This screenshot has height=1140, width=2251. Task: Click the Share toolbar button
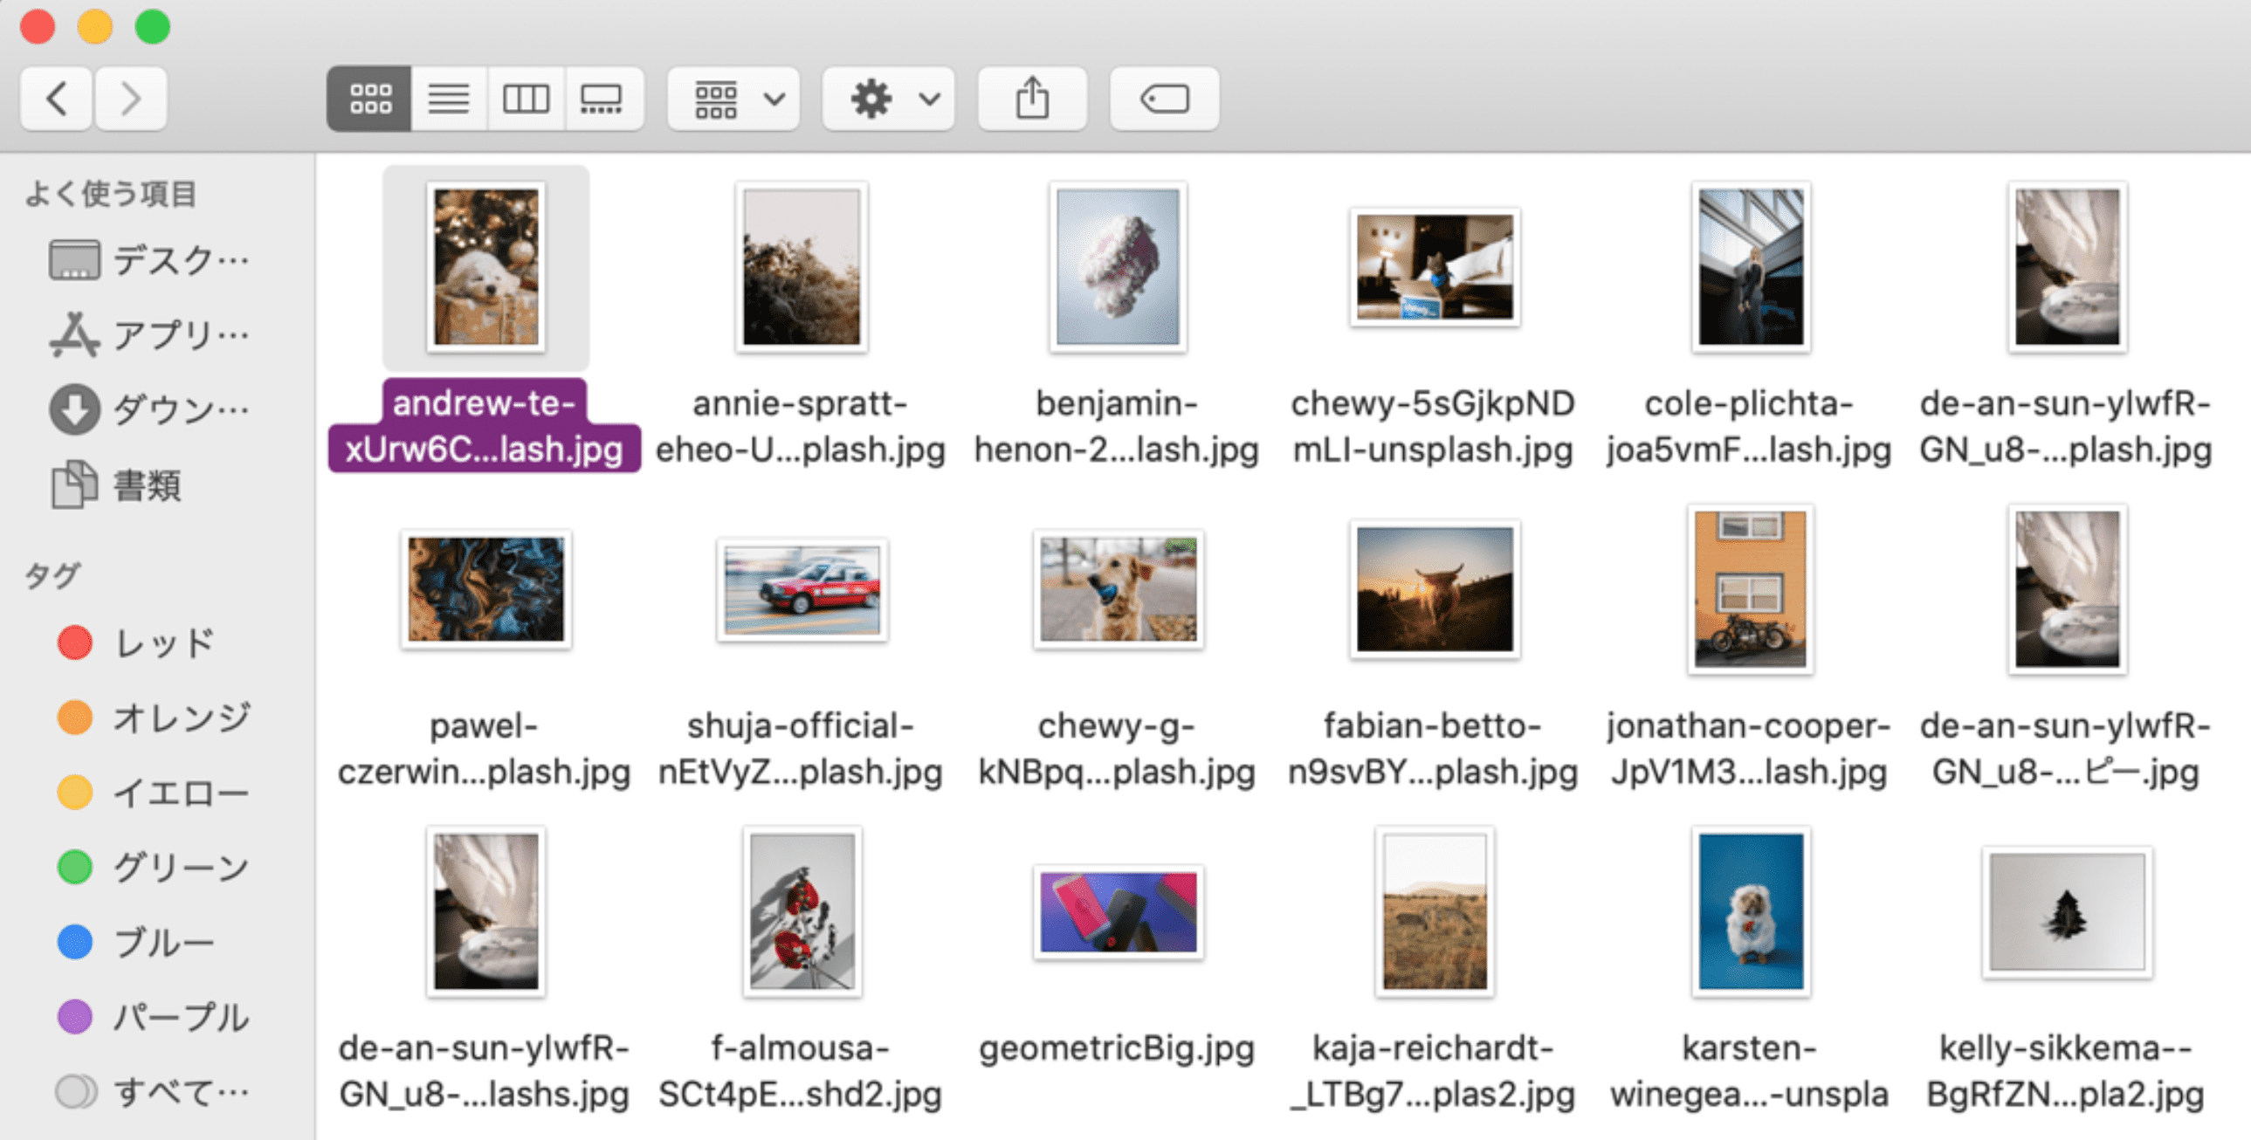(x=1032, y=99)
